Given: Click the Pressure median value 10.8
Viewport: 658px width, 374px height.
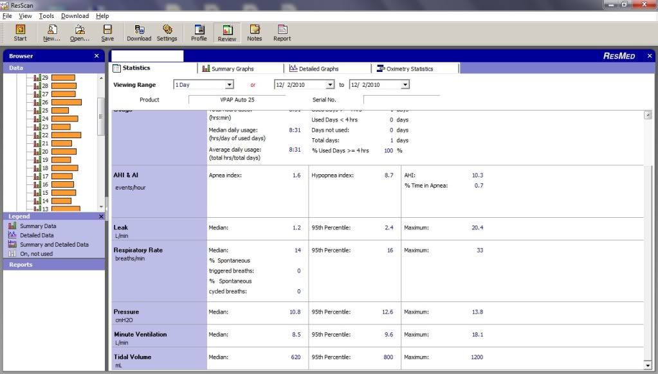Looking at the screenshot, I should coord(295,312).
